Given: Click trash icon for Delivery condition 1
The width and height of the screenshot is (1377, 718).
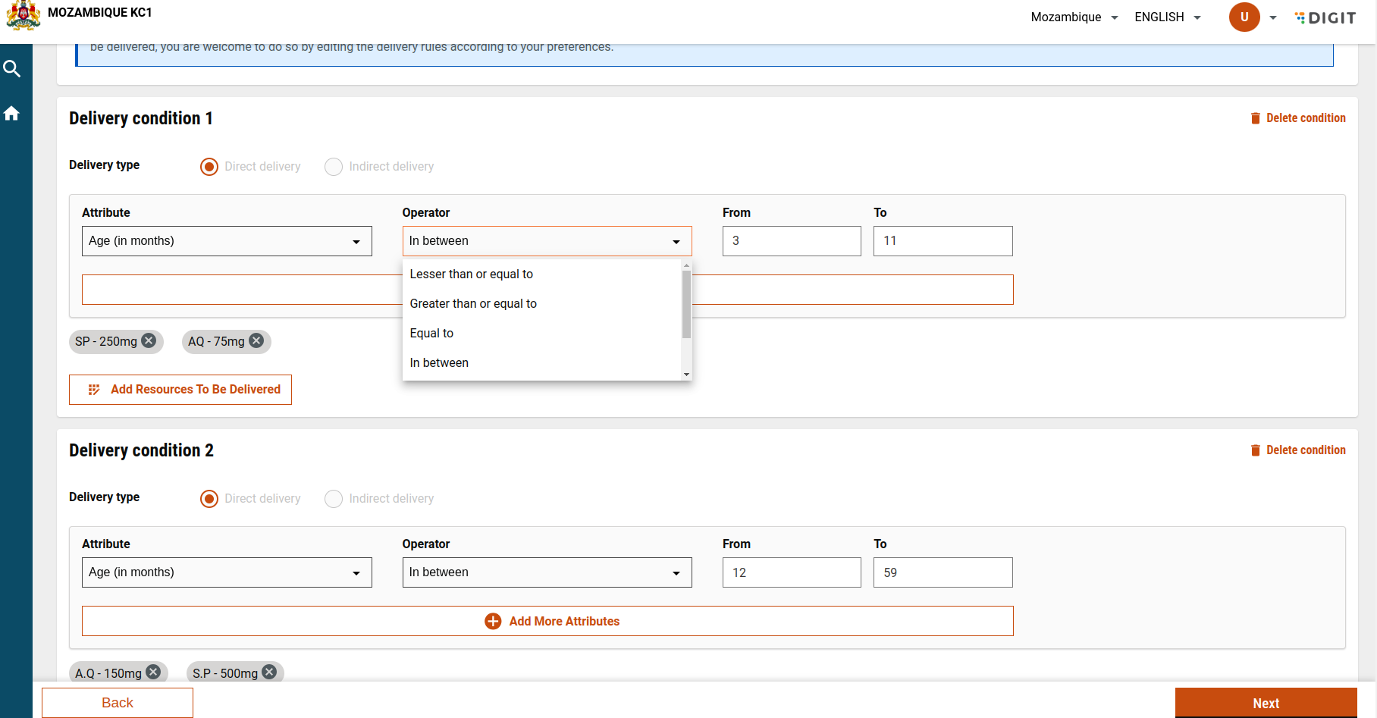Looking at the screenshot, I should tap(1255, 118).
